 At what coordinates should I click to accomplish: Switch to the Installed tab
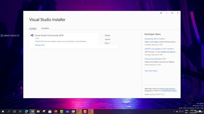point(33,28)
